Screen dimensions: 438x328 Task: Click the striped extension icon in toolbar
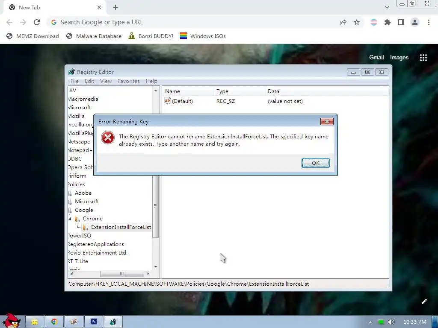coord(374,22)
